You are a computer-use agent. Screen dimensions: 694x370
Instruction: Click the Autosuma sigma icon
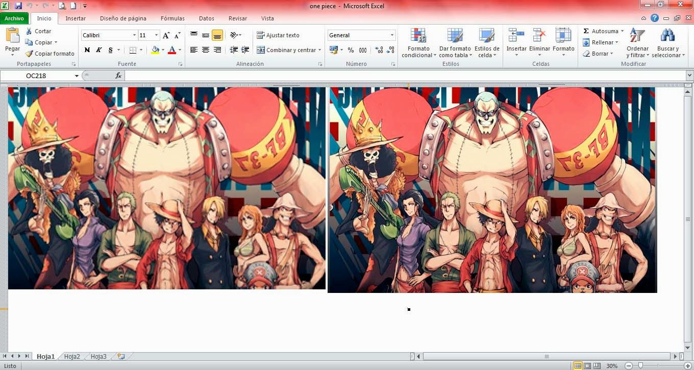pos(586,31)
